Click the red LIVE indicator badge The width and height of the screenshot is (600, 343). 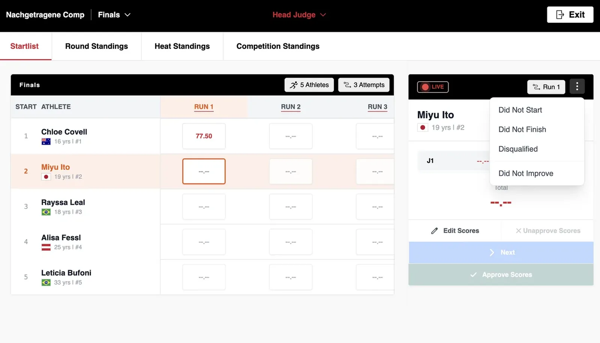[433, 87]
